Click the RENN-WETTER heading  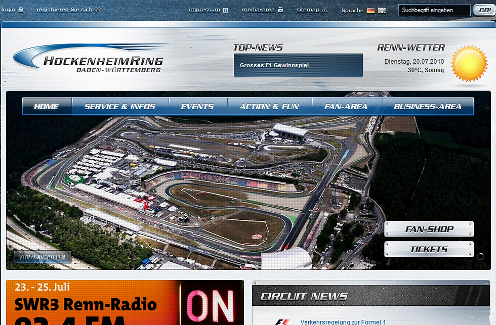411,48
